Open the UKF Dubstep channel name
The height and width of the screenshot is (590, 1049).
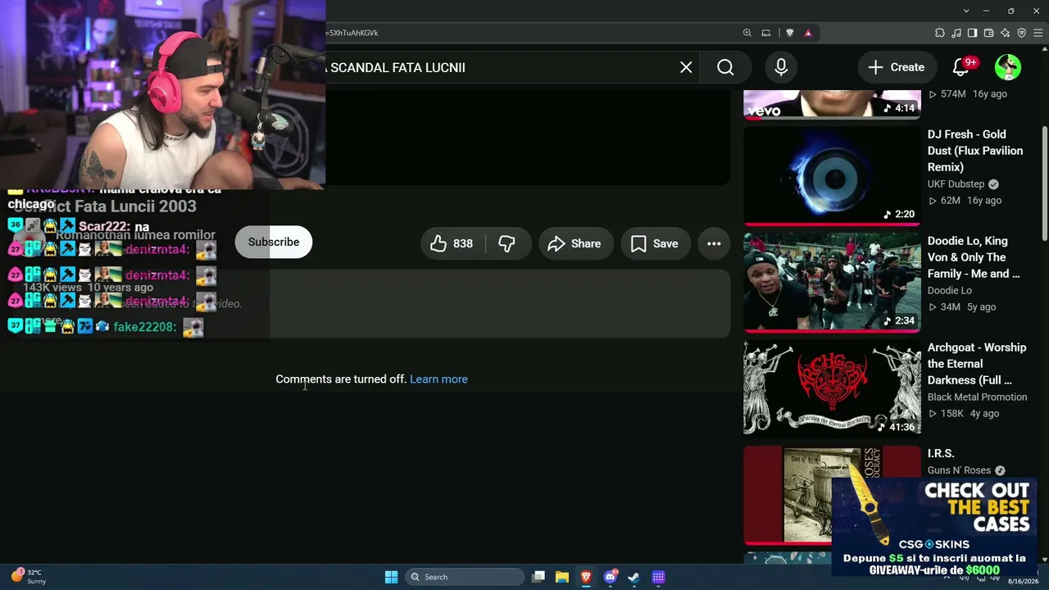[957, 184]
